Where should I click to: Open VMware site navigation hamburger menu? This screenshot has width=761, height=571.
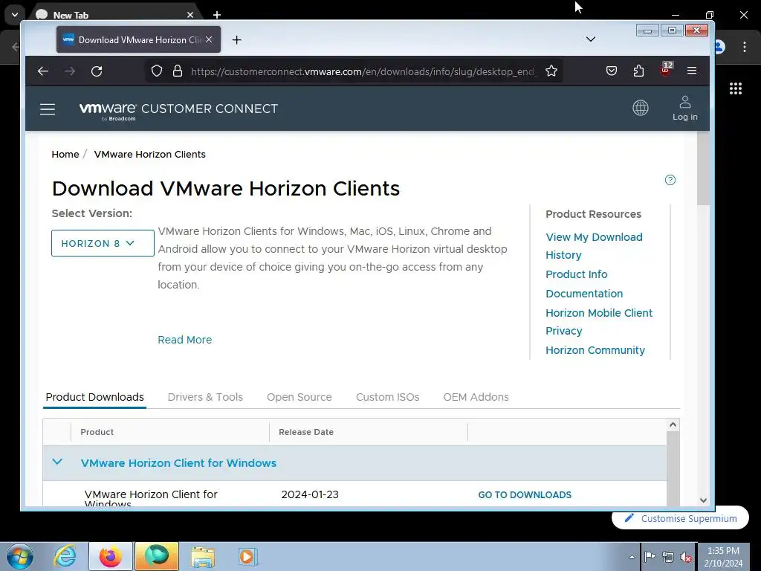point(47,109)
